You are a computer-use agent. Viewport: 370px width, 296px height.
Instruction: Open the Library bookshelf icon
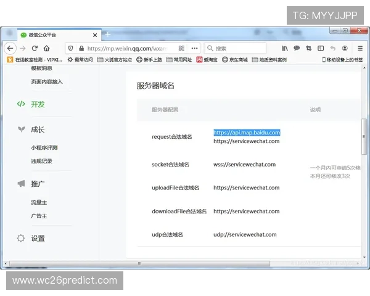[x=284, y=48]
